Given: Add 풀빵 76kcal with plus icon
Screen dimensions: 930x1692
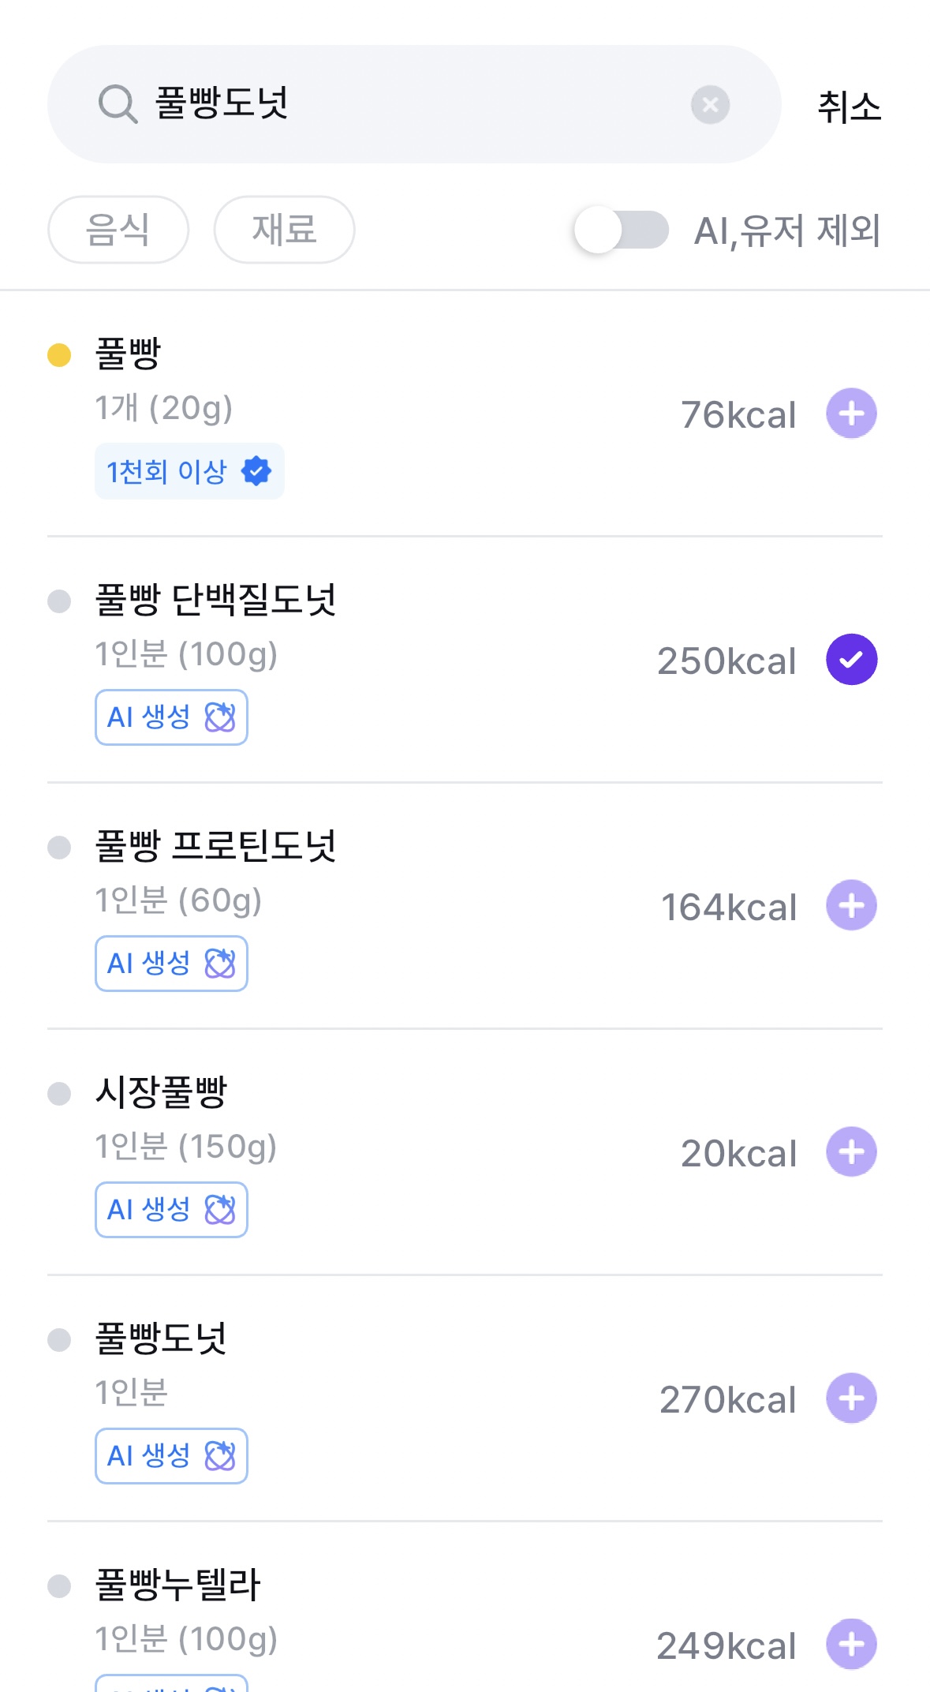Looking at the screenshot, I should [x=851, y=414].
